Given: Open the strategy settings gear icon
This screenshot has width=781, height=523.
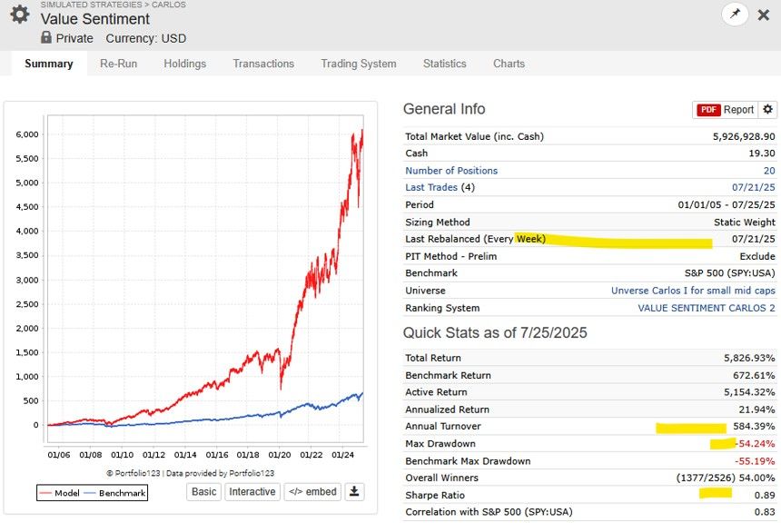Looking at the screenshot, I should click(19, 15).
